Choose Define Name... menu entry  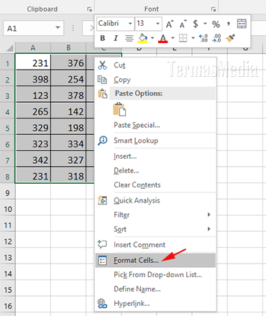click(156, 289)
